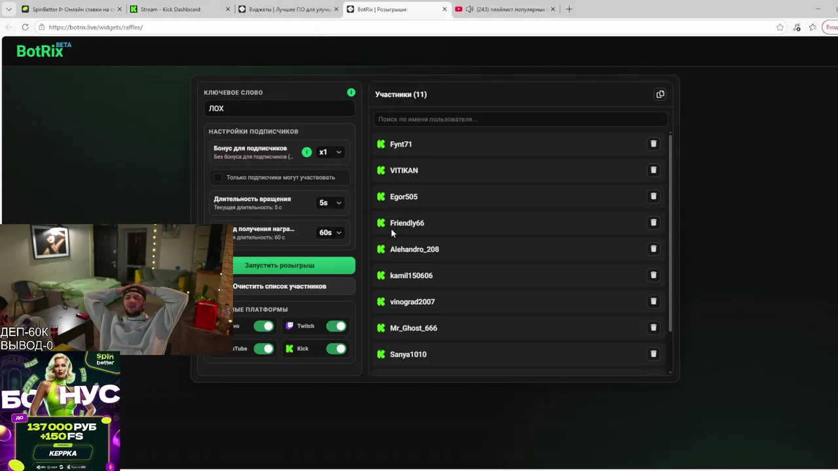Open the x1 subscriber bonus dropdown
This screenshot has height=471, width=838.
330,152
